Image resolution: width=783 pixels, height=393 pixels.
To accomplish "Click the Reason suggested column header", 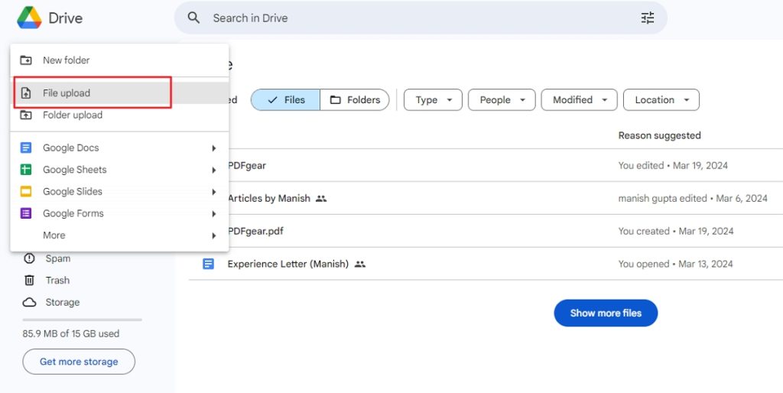I will pyautogui.click(x=659, y=136).
